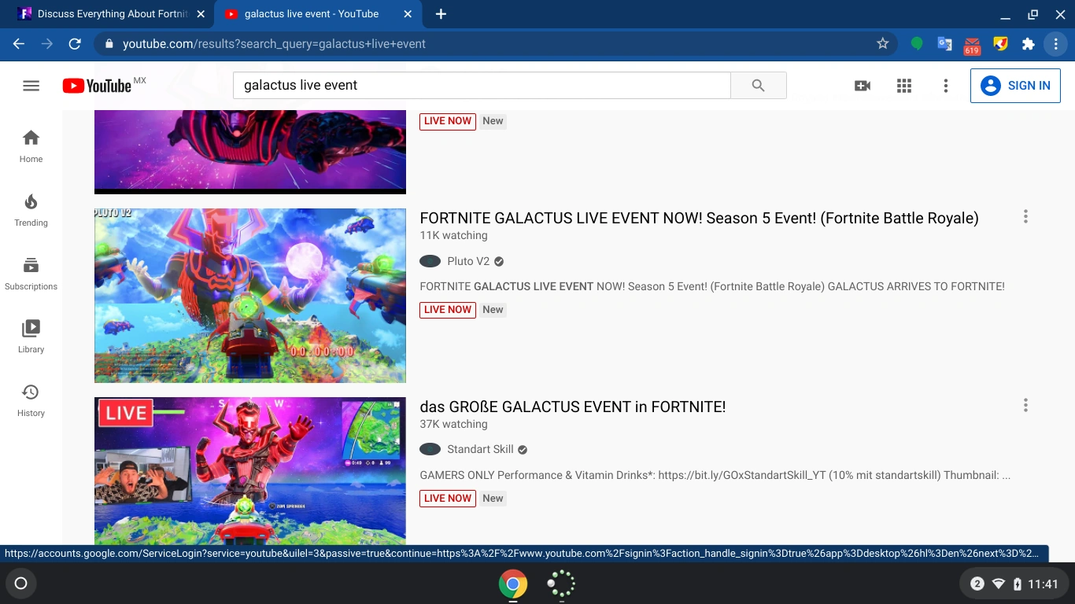Visit the Standart Skill channel
This screenshot has width=1075, height=604.
[480, 450]
